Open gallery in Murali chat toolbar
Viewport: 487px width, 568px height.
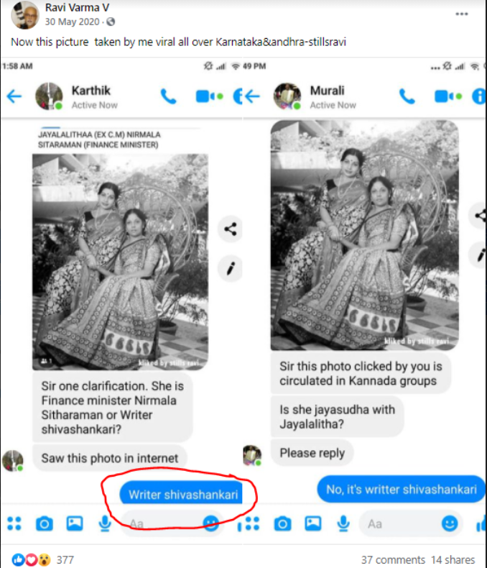point(313,523)
